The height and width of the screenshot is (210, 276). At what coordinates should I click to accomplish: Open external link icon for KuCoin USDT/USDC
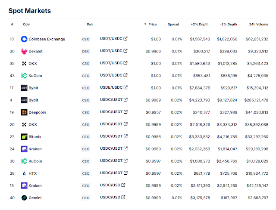click(125, 75)
